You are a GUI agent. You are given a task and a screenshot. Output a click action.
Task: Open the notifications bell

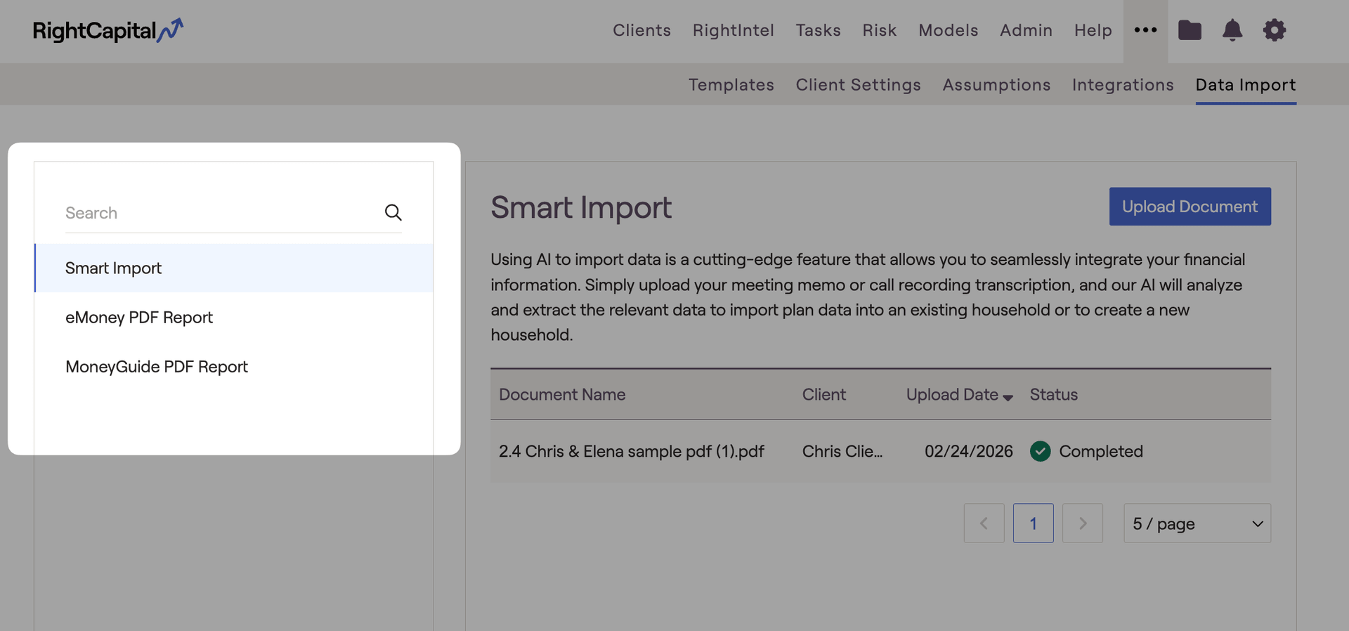point(1232,30)
